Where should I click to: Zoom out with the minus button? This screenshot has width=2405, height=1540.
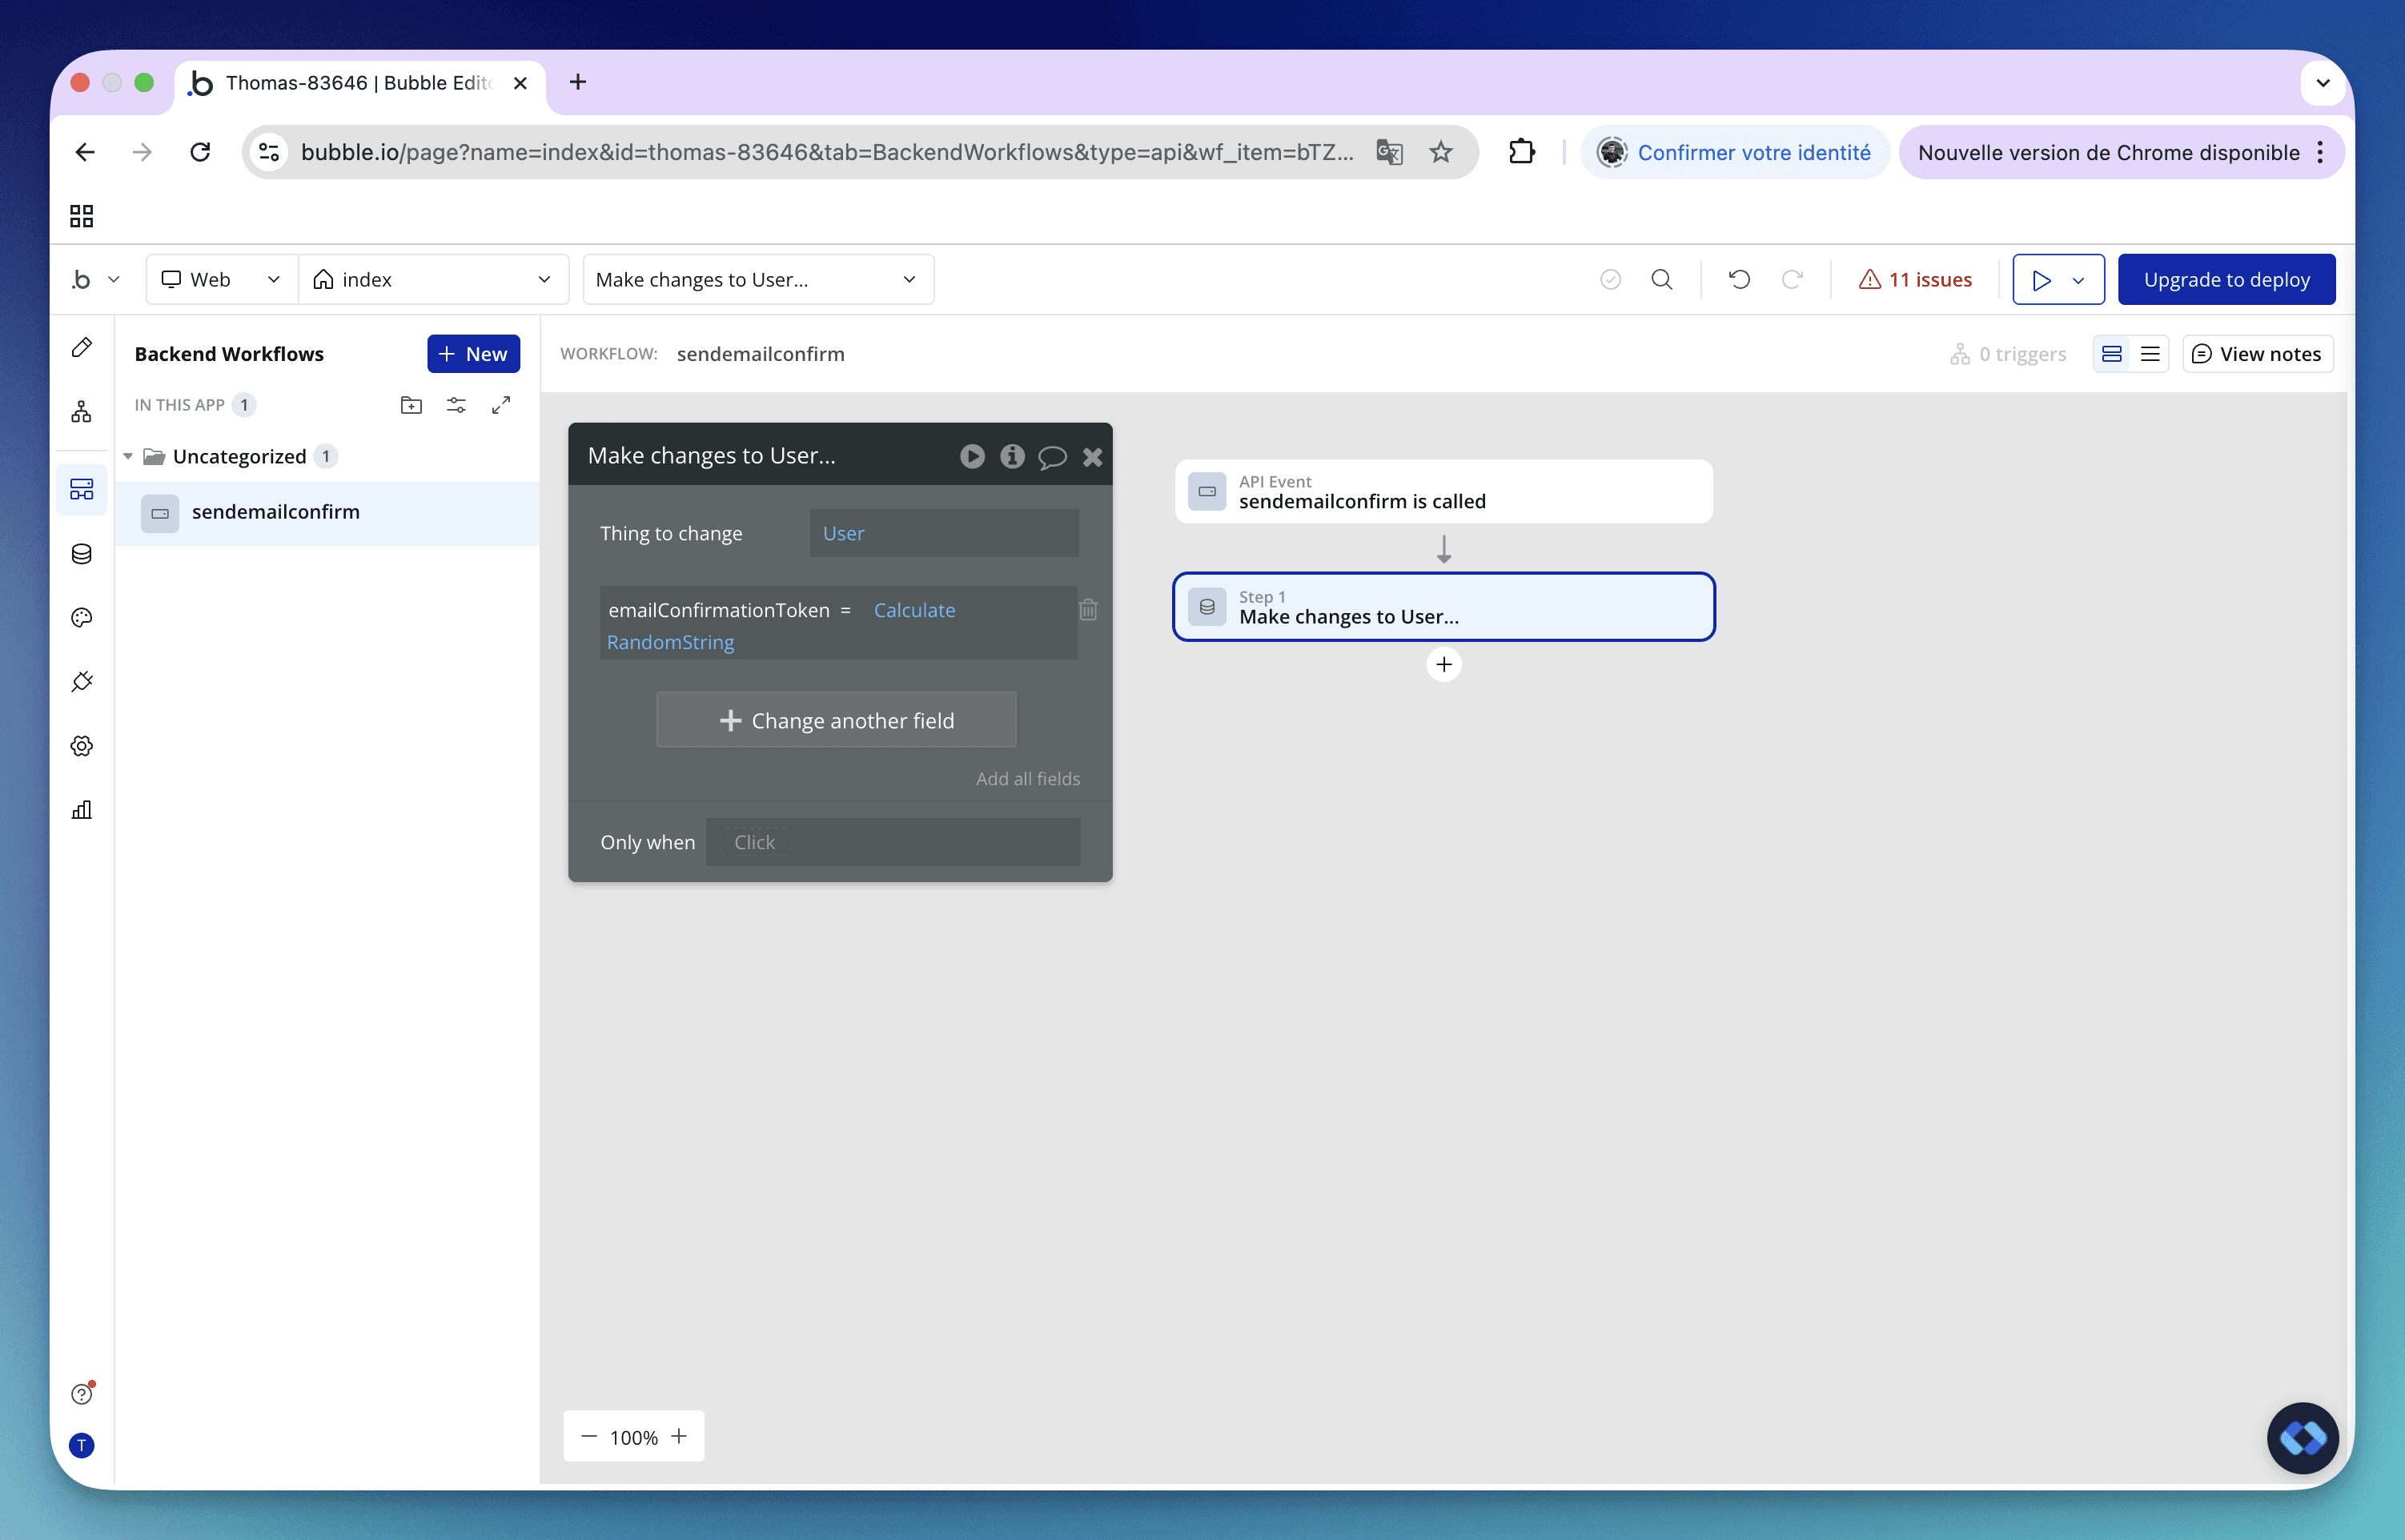(589, 1436)
